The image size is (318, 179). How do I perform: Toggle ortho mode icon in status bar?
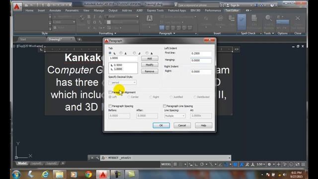(196, 165)
